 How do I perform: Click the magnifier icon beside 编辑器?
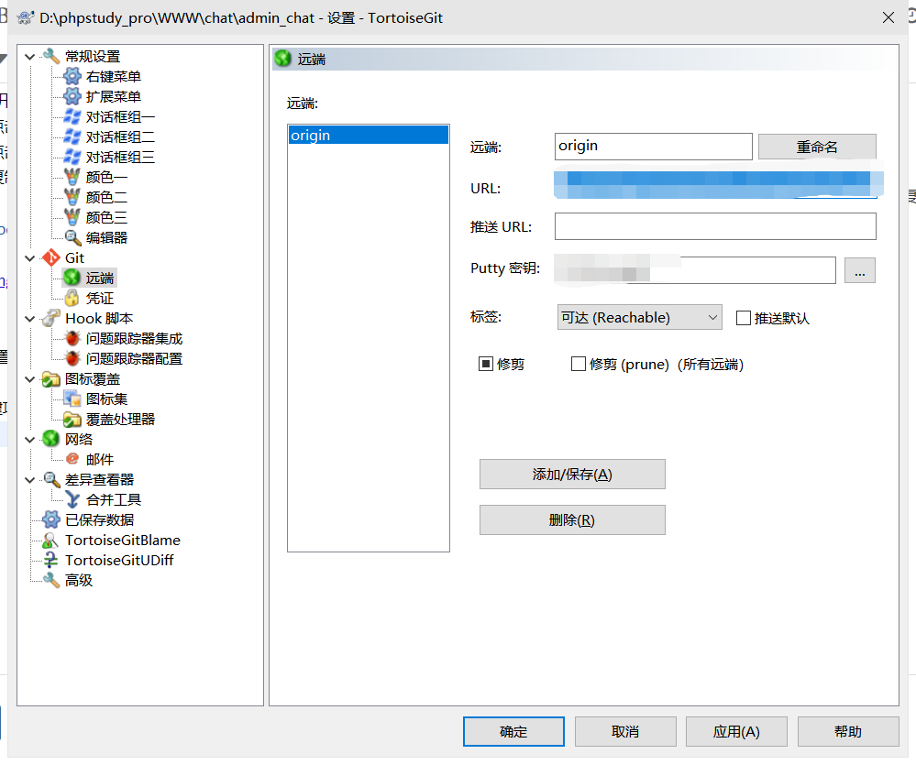[72, 237]
